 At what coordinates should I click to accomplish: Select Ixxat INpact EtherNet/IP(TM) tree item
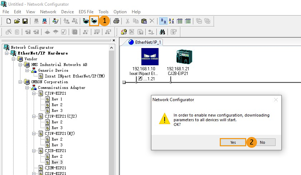(75, 76)
